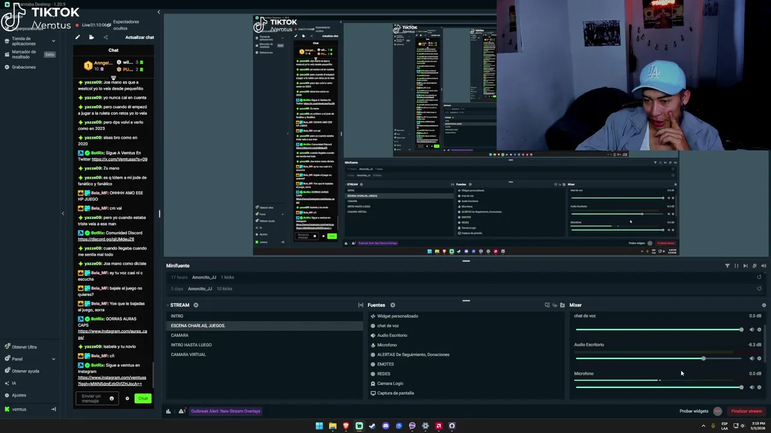Open settings gear for Audio Escritorio
The height and width of the screenshot is (433, 771).
coord(759,358)
